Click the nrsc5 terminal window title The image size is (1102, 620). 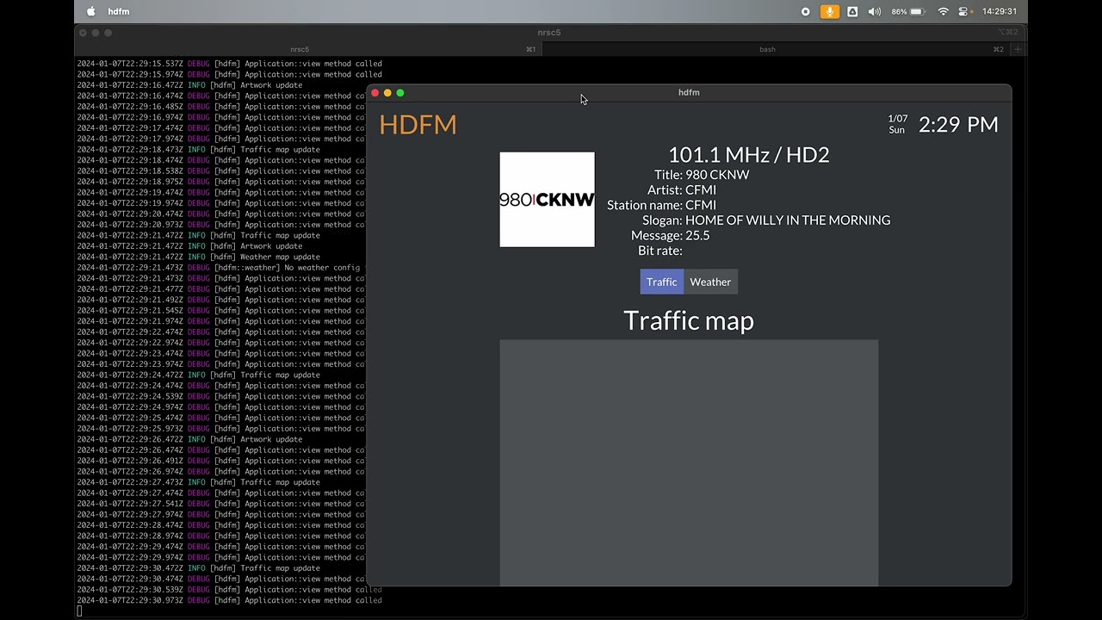coord(549,33)
